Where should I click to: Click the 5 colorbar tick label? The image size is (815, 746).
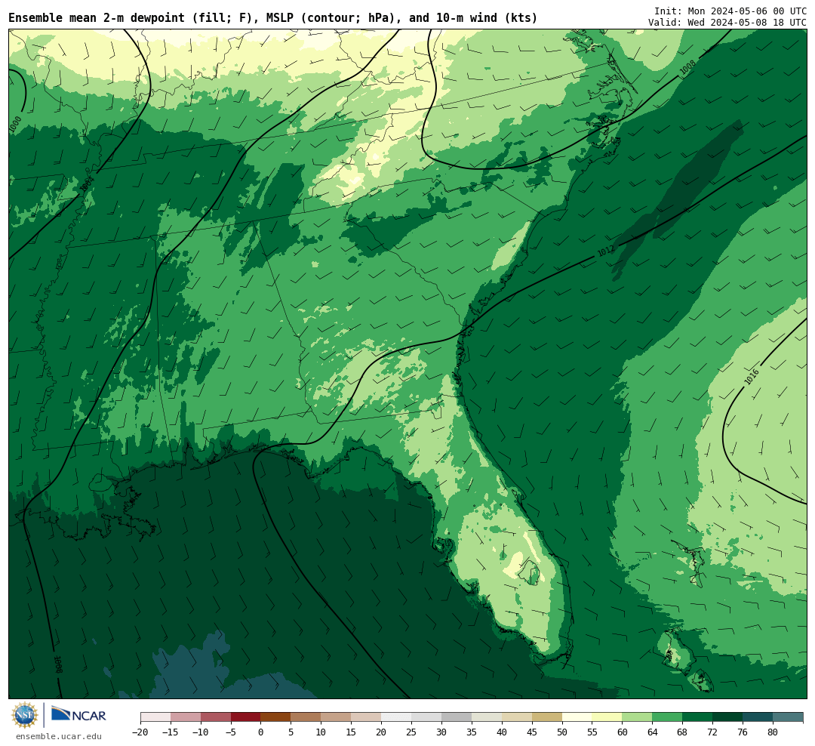click(x=291, y=732)
